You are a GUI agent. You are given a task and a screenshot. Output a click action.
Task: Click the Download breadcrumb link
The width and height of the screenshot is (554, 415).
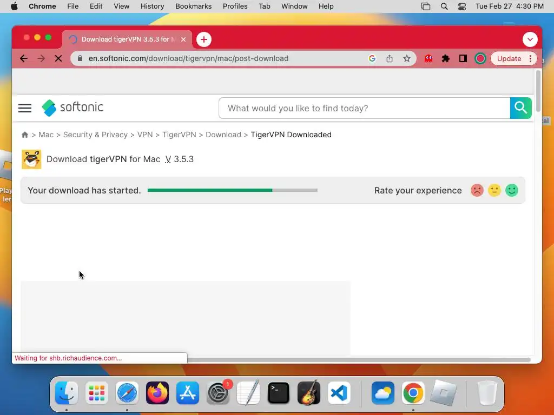tap(223, 135)
